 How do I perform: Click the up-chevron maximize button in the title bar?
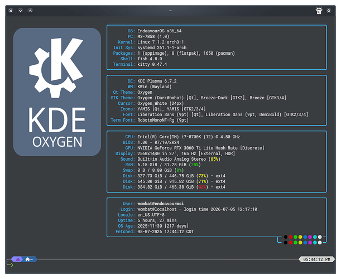(30, 11)
